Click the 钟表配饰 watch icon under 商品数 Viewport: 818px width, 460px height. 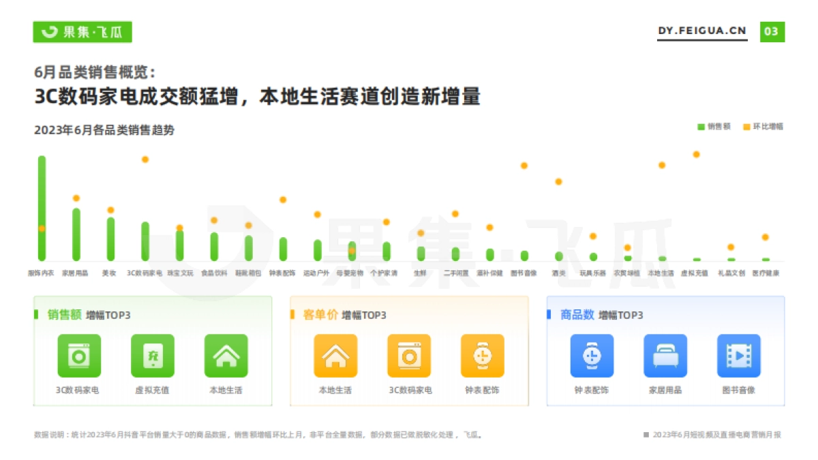tap(592, 355)
